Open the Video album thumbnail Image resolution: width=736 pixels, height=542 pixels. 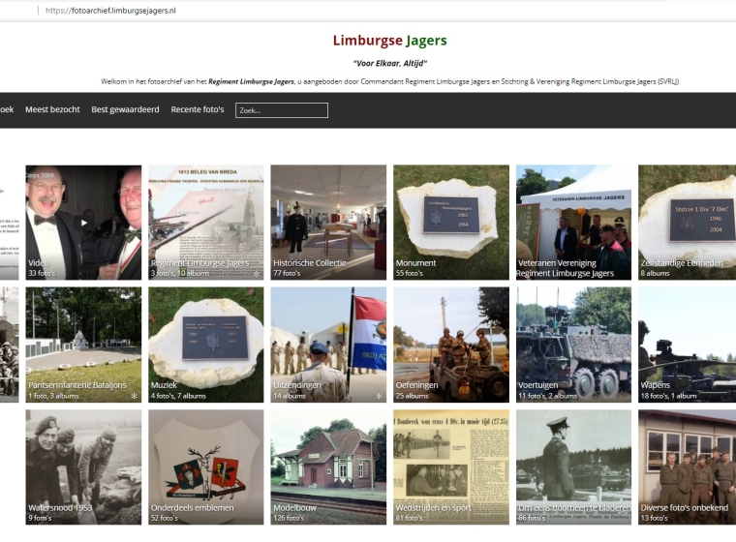(83, 223)
